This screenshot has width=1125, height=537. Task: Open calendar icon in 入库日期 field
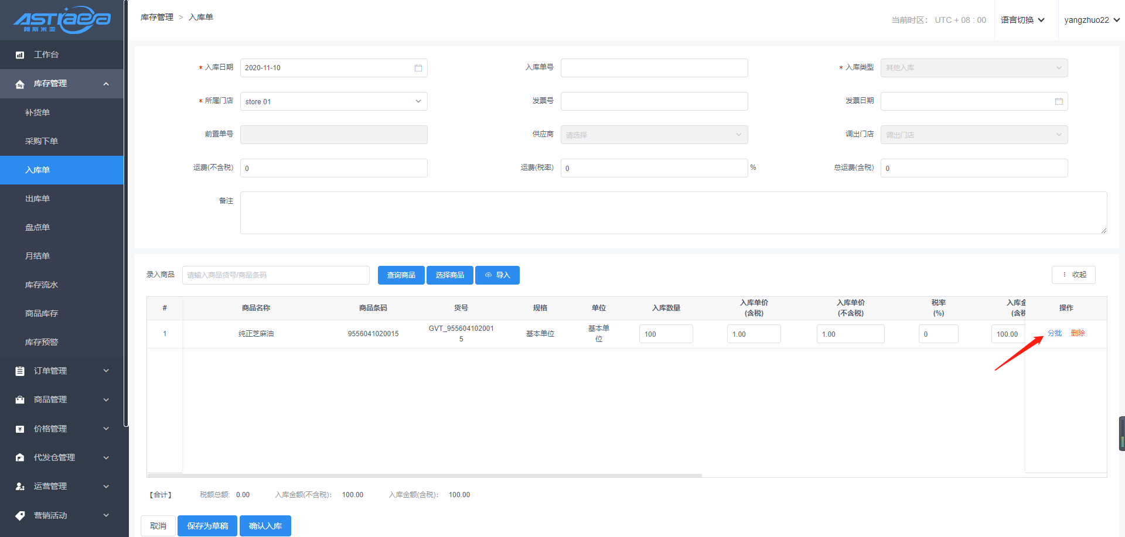click(x=418, y=68)
